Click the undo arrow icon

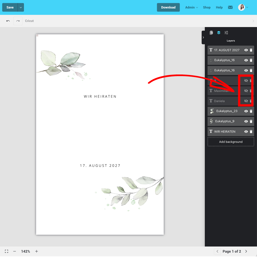coord(8,21)
